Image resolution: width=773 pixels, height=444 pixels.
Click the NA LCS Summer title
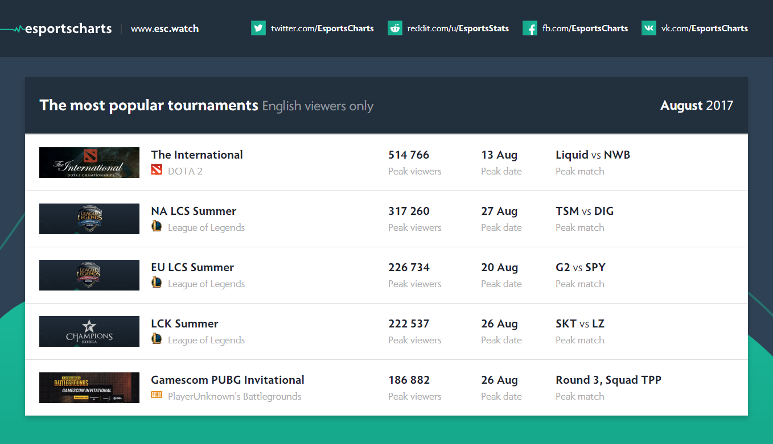(194, 211)
